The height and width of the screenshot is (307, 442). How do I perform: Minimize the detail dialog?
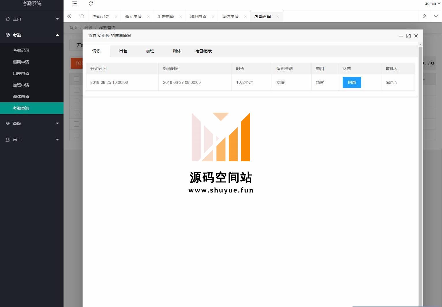(x=401, y=36)
